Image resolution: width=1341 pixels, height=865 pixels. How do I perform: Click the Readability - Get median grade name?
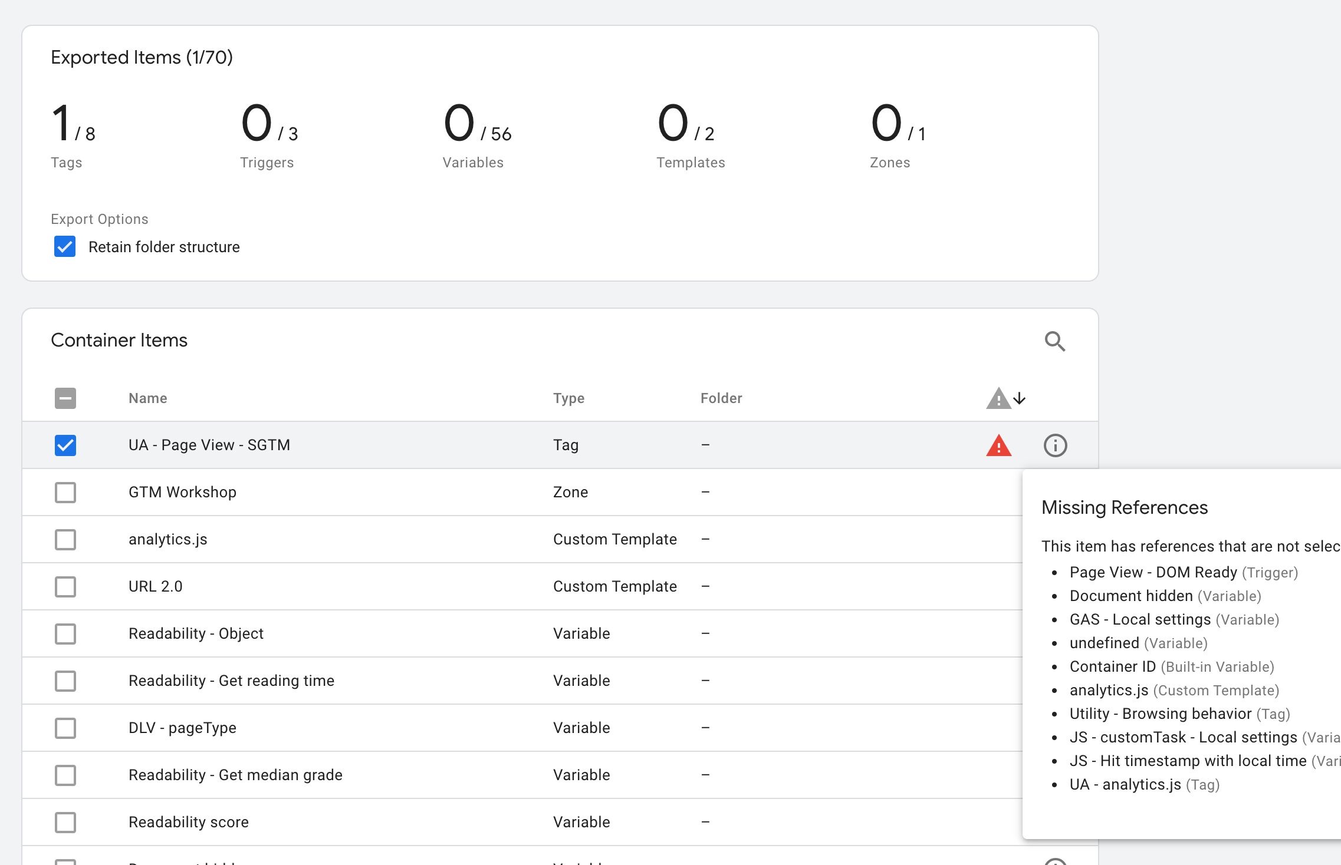coord(235,775)
